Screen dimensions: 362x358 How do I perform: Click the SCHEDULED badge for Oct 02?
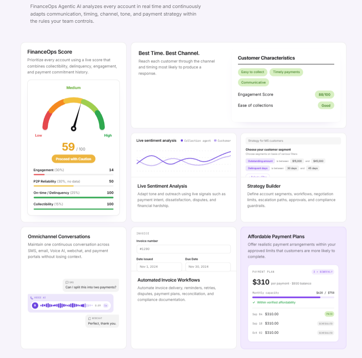325,333
